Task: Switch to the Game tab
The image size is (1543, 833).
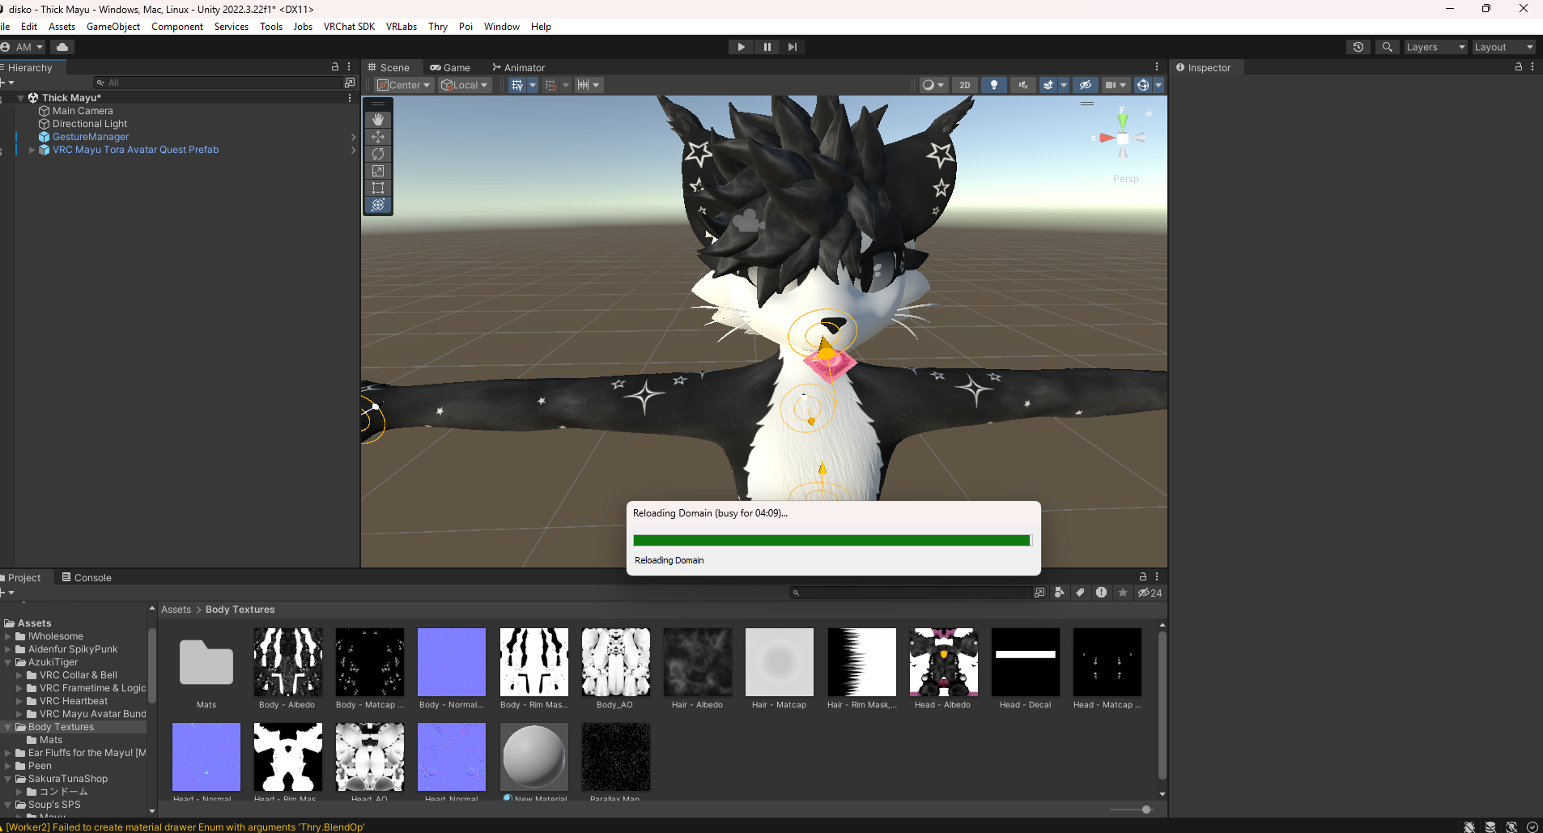Action: coord(450,68)
